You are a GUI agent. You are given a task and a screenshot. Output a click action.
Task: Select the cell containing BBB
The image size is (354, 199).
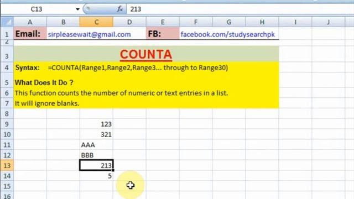[96, 155]
